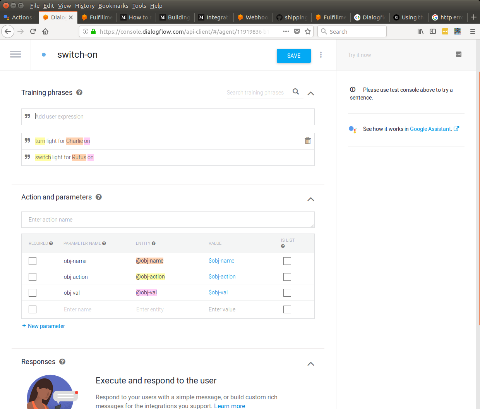Screen dimensions: 480x409
Task: Click the Action and parameters help icon
Action: tap(99, 197)
